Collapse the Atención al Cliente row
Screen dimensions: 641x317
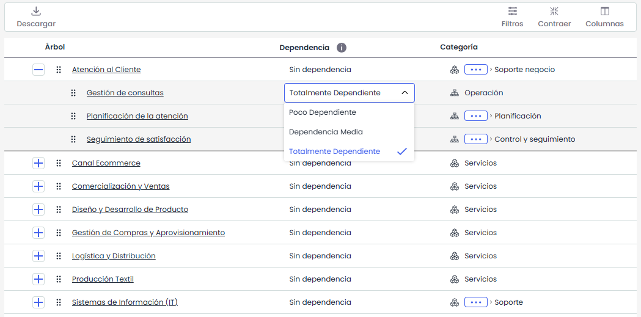coord(38,70)
